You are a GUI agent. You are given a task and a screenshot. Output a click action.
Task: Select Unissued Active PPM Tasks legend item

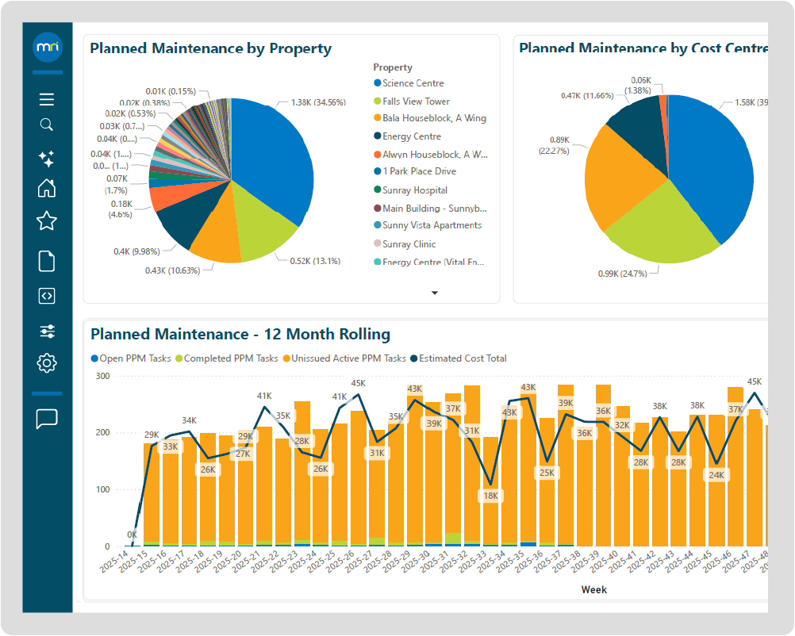(348, 358)
